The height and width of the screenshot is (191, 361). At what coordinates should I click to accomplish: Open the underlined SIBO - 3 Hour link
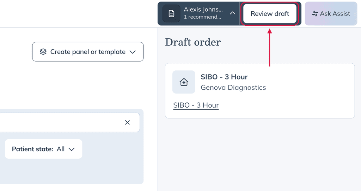point(196,105)
